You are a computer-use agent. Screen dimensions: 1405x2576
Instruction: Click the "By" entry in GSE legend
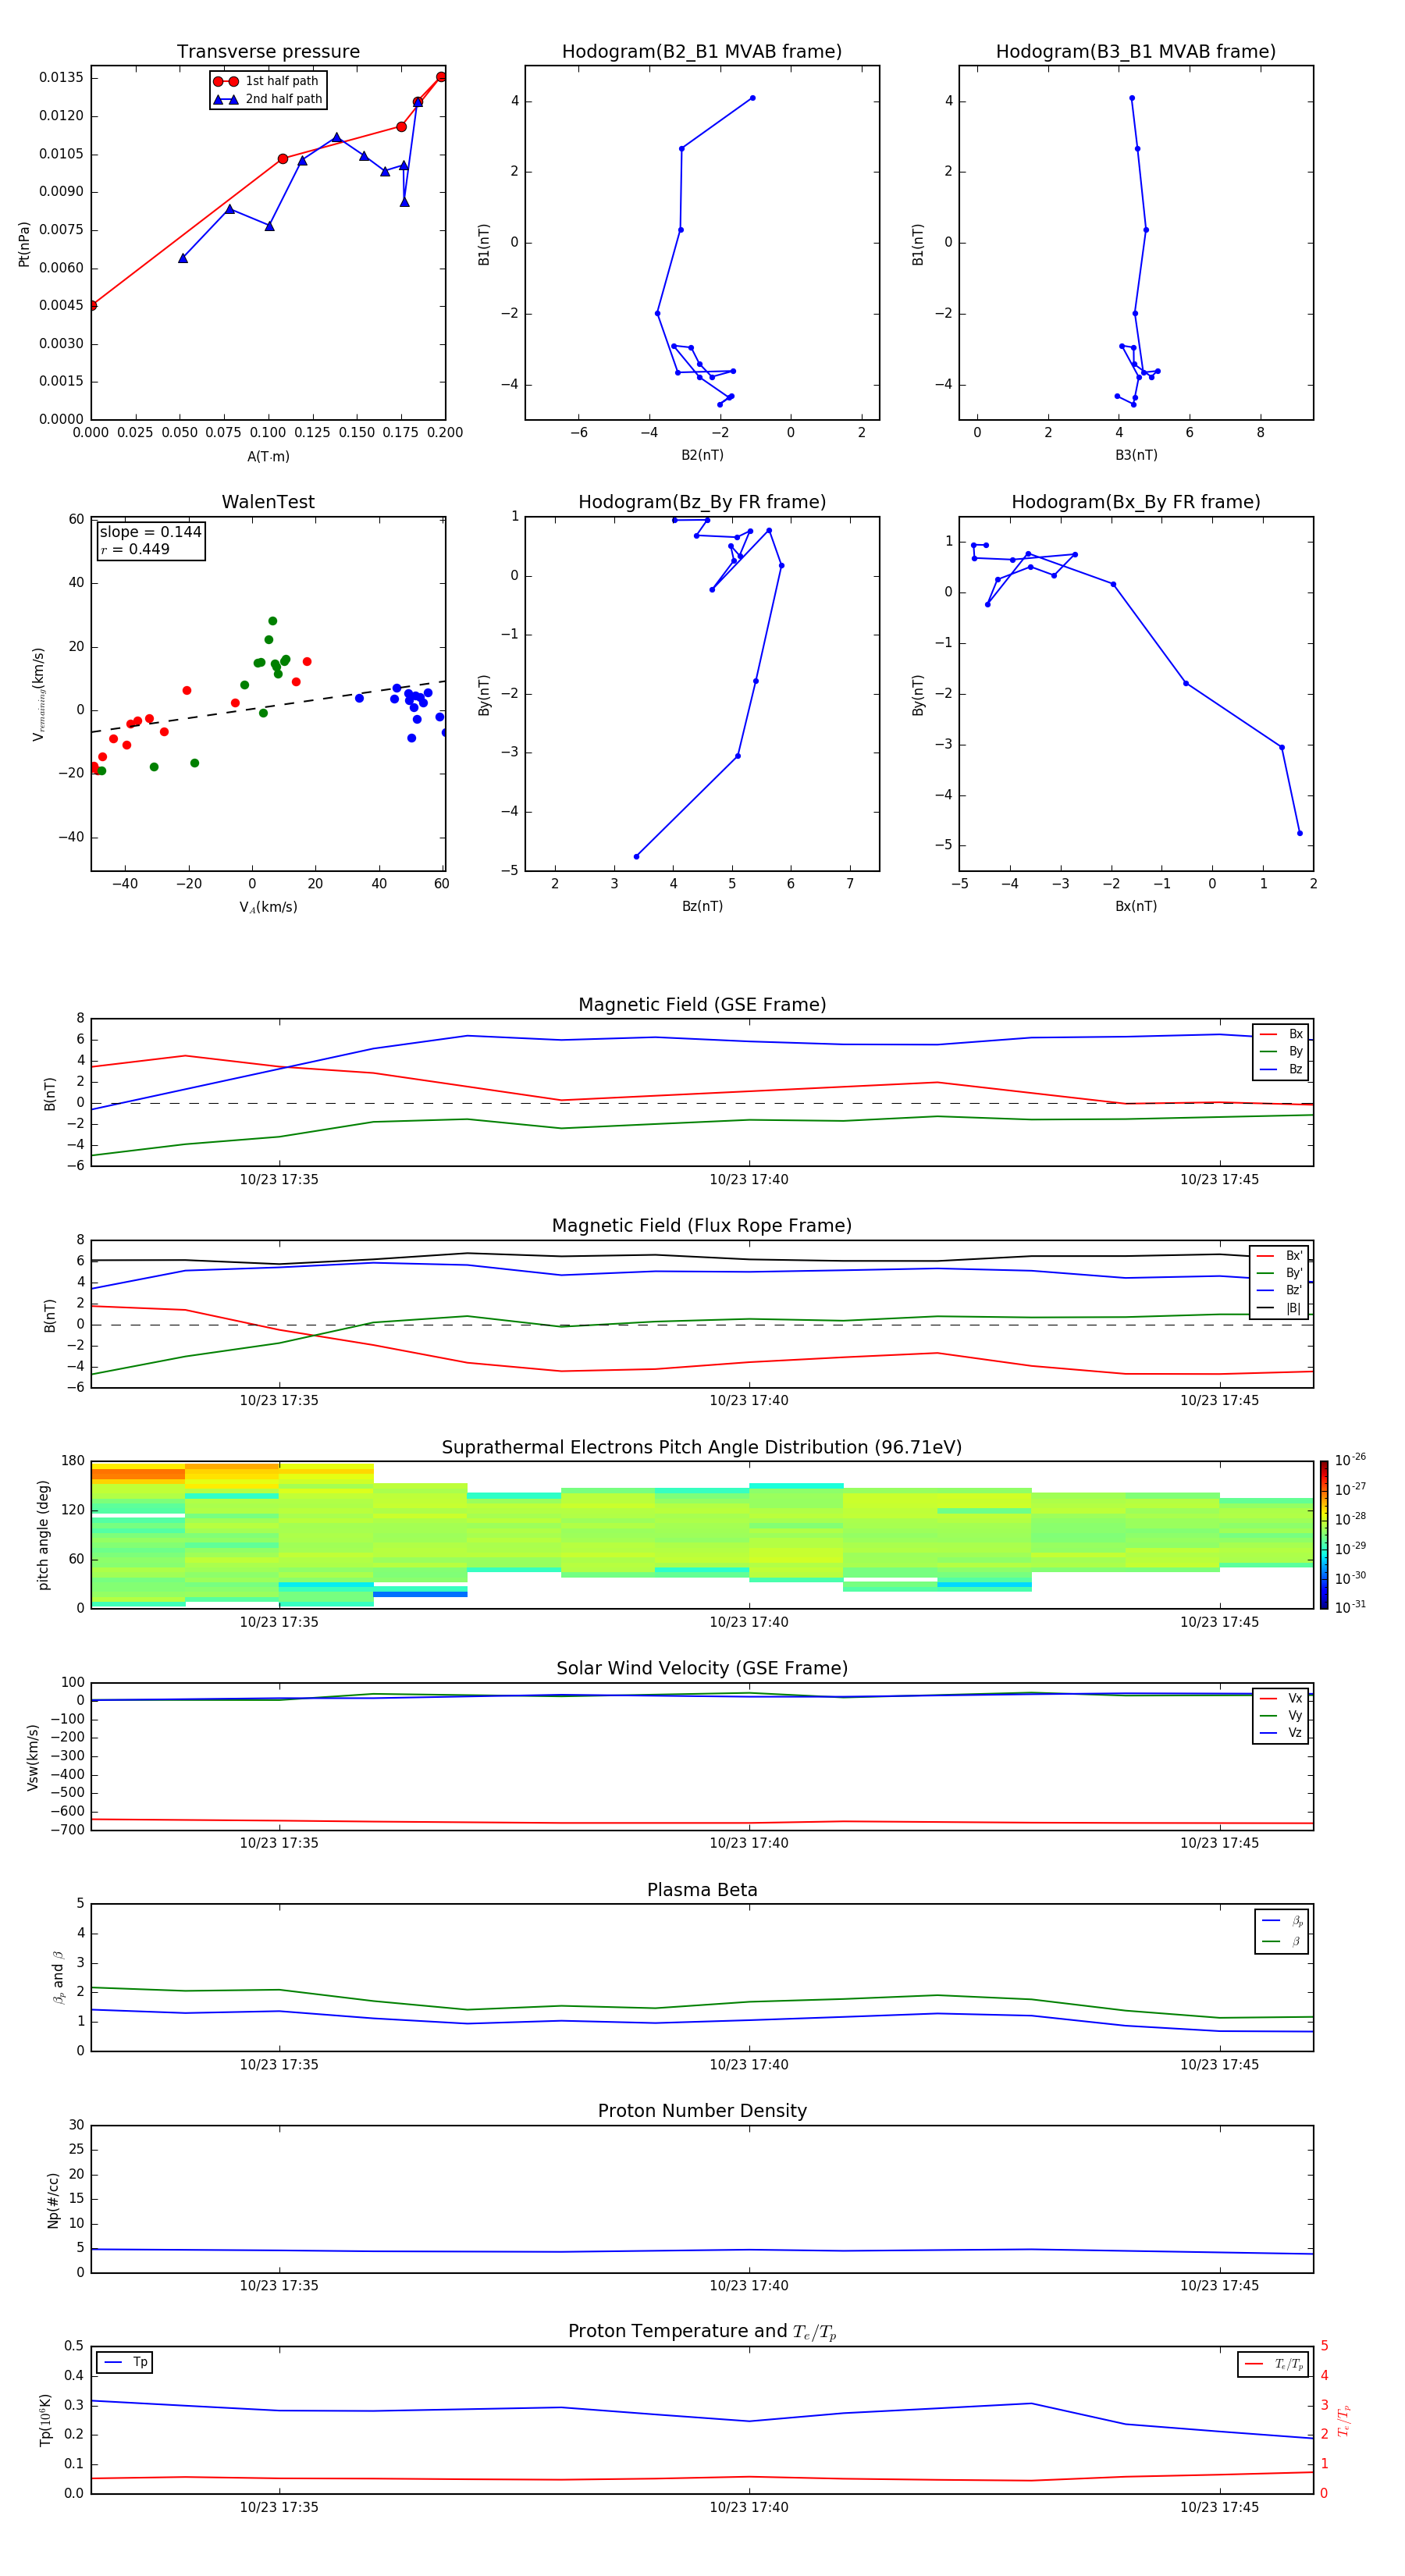[x=1281, y=1051]
